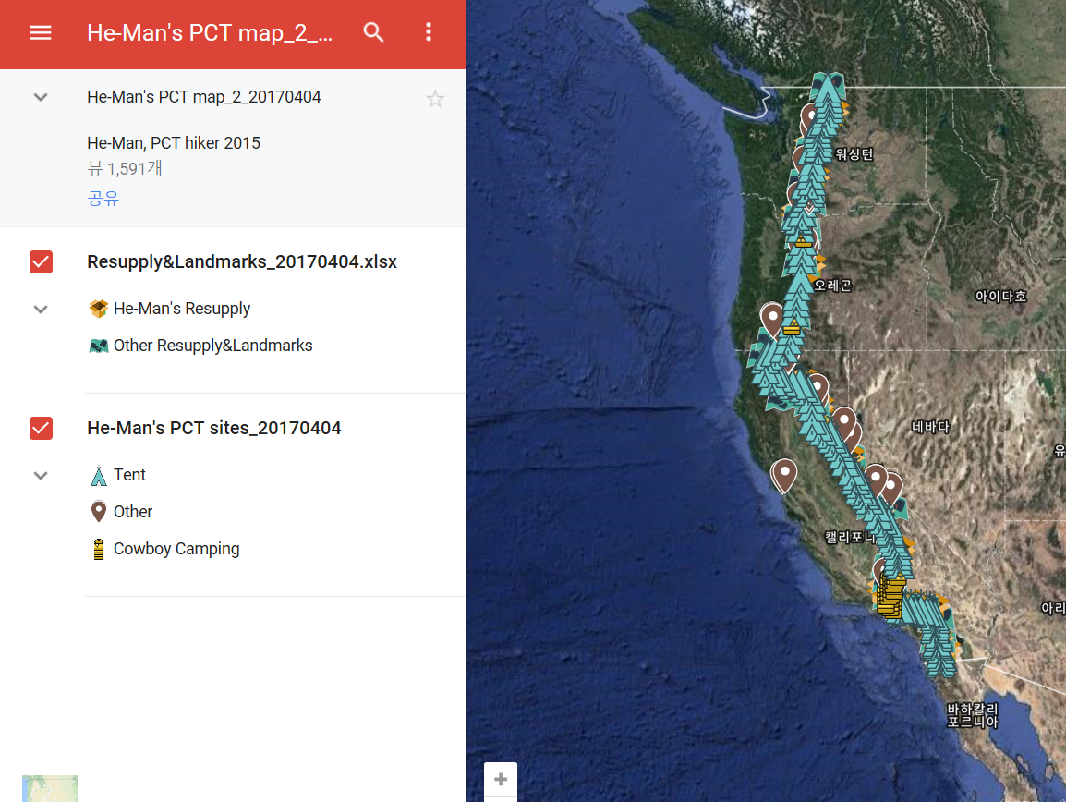Viewport: 1066px width, 802px height.
Task: Click the search magnifier icon
Action: 373,32
